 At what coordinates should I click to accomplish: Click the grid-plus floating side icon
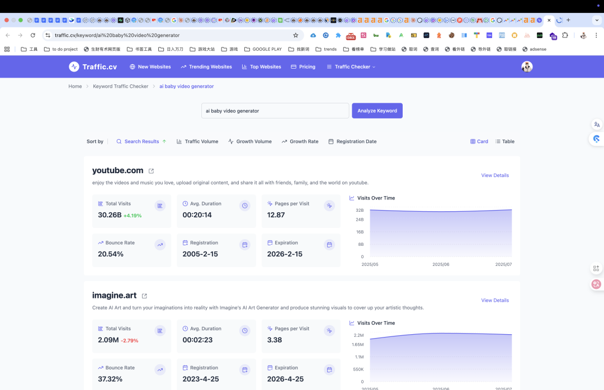pyautogui.click(x=596, y=268)
